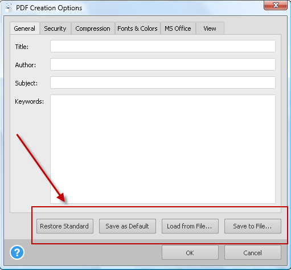Select the MS Office tab
291x270 pixels.
[x=178, y=28]
